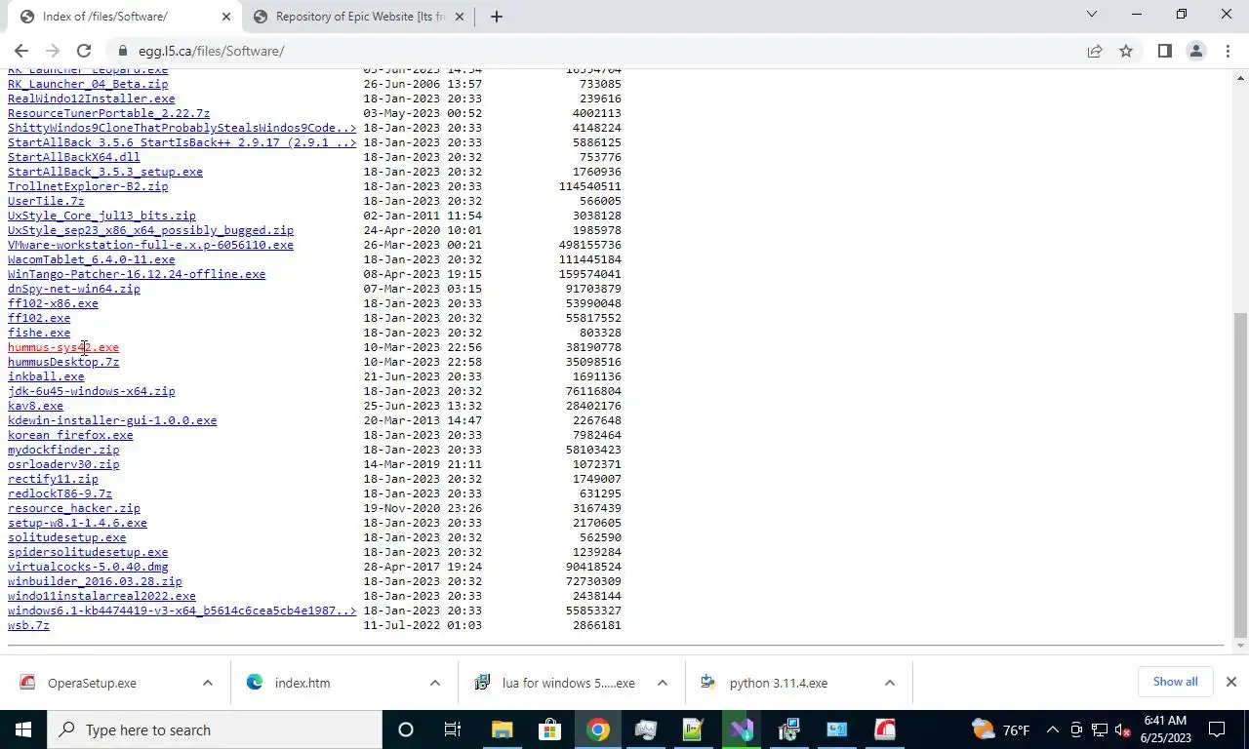Close the 'Repository of Epic Website' tab

coord(460,17)
